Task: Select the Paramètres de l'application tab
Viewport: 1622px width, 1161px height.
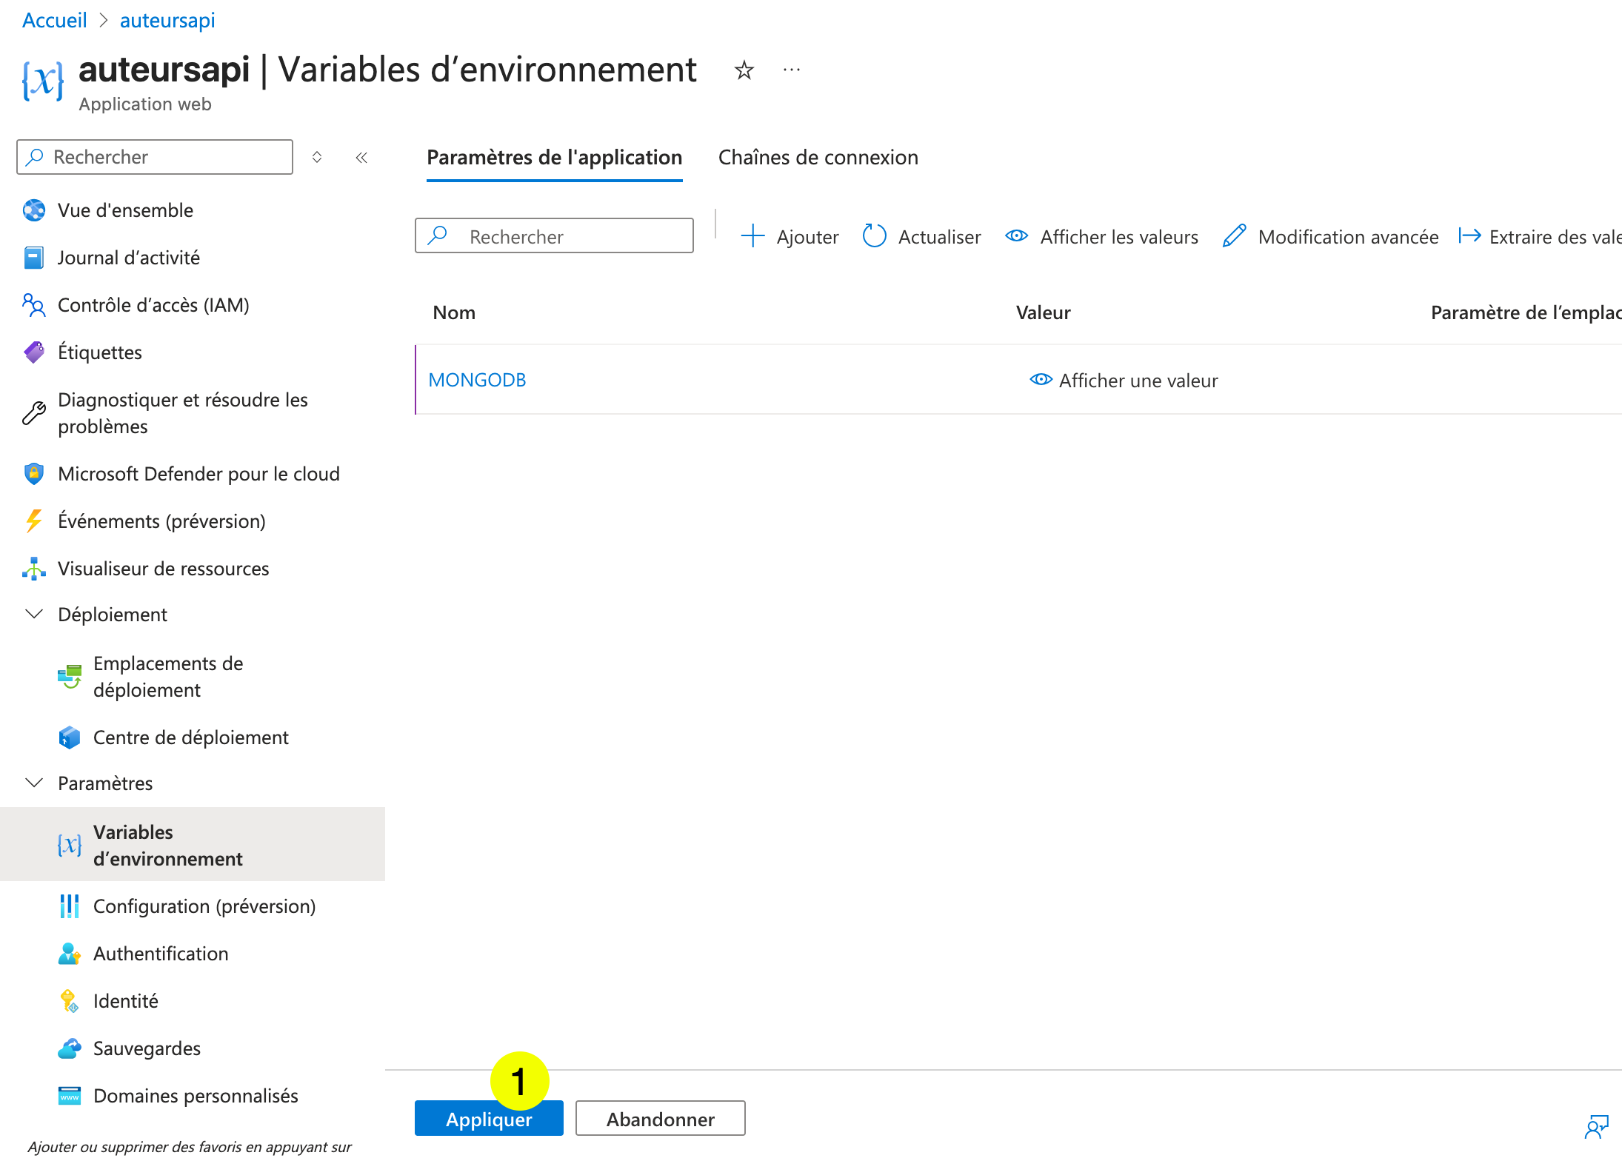Action: [x=554, y=157]
